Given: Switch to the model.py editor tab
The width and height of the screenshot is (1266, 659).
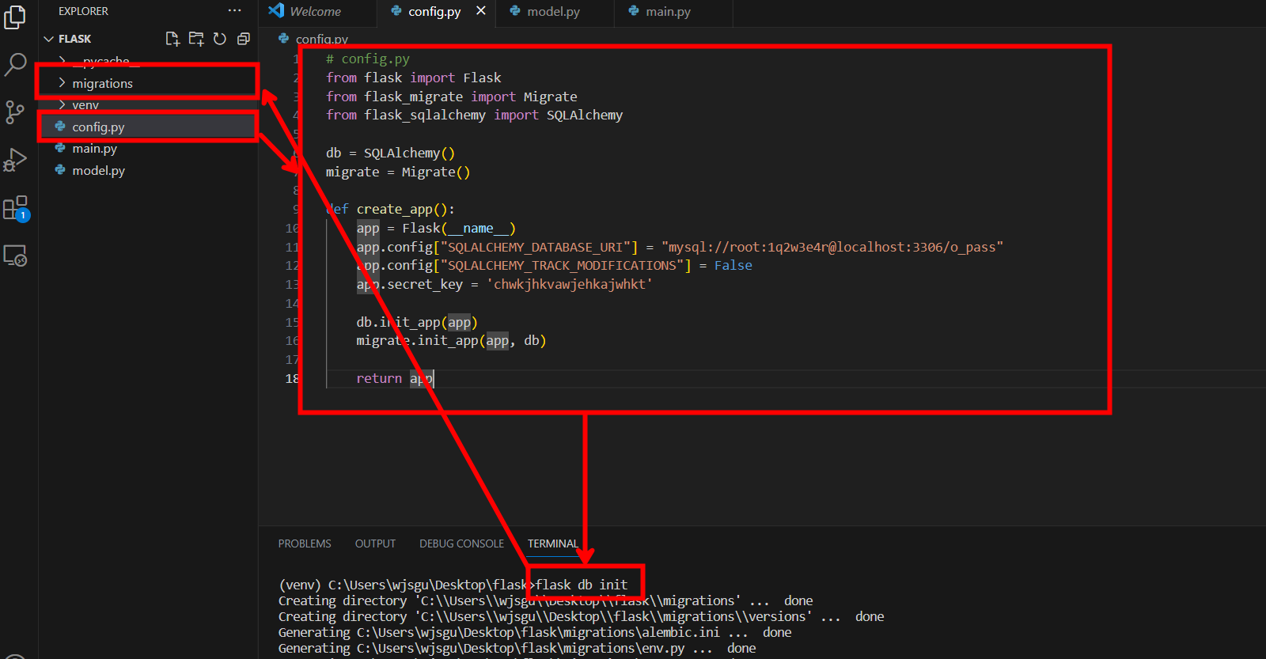Looking at the screenshot, I should (554, 11).
